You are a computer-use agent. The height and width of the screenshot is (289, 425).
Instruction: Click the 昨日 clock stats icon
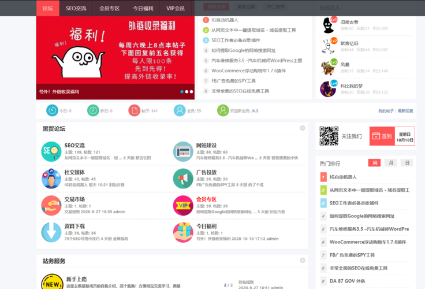tap(93, 110)
